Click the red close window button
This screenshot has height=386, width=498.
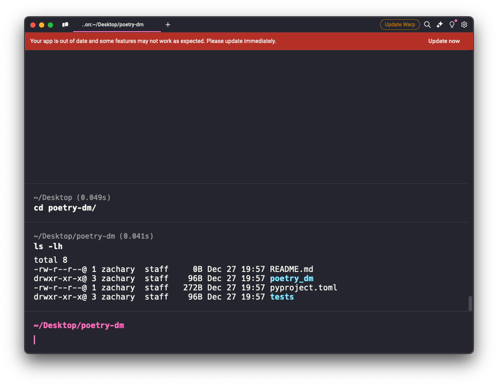point(33,25)
